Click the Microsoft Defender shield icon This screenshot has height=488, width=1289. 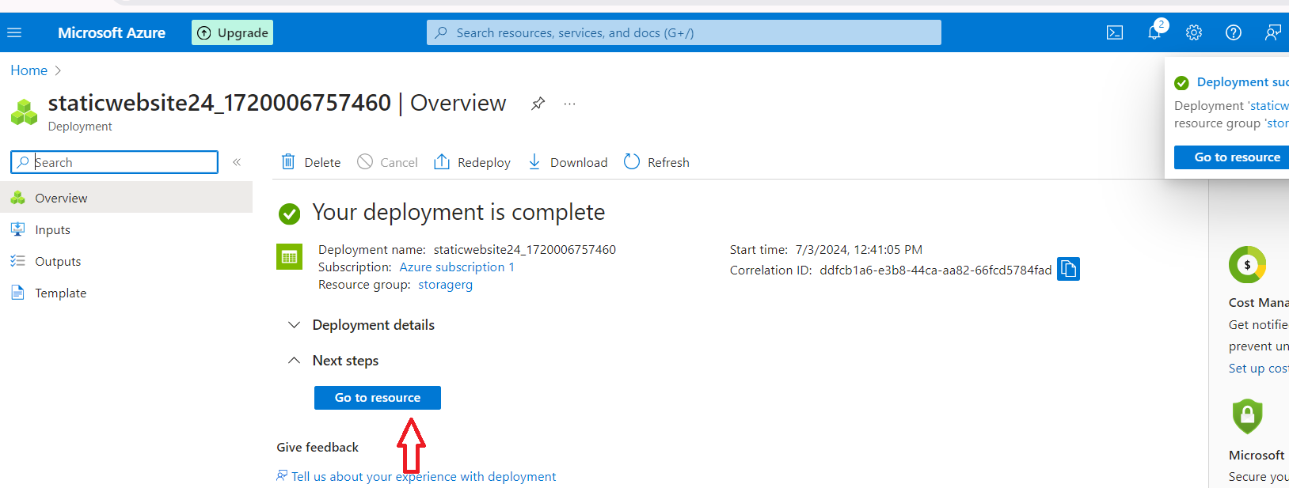click(1247, 416)
